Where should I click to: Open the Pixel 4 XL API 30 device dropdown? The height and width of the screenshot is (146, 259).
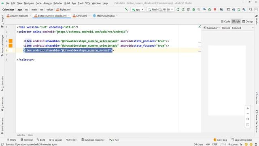click(x=160, y=10)
